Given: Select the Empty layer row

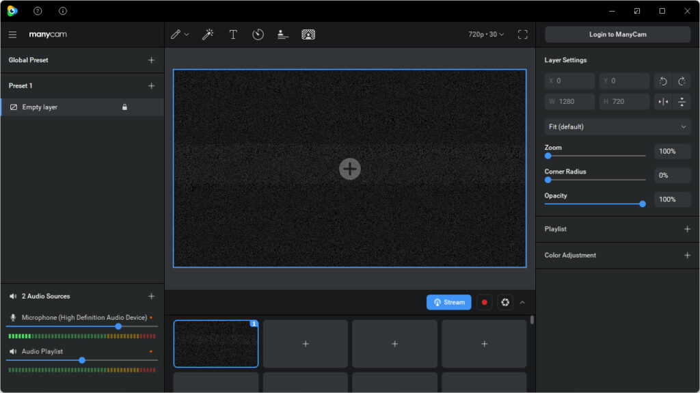Looking at the screenshot, I should pyautogui.click(x=83, y=107).
